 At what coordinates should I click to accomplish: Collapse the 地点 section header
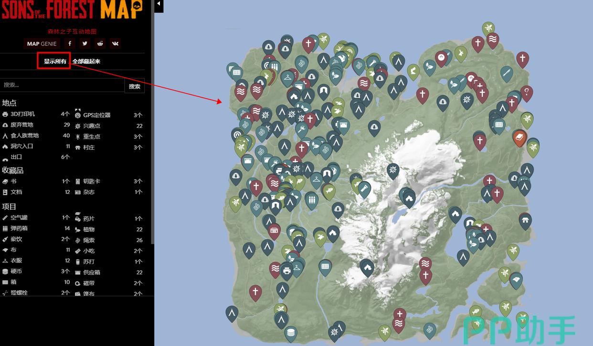click(x=10, y=103)
